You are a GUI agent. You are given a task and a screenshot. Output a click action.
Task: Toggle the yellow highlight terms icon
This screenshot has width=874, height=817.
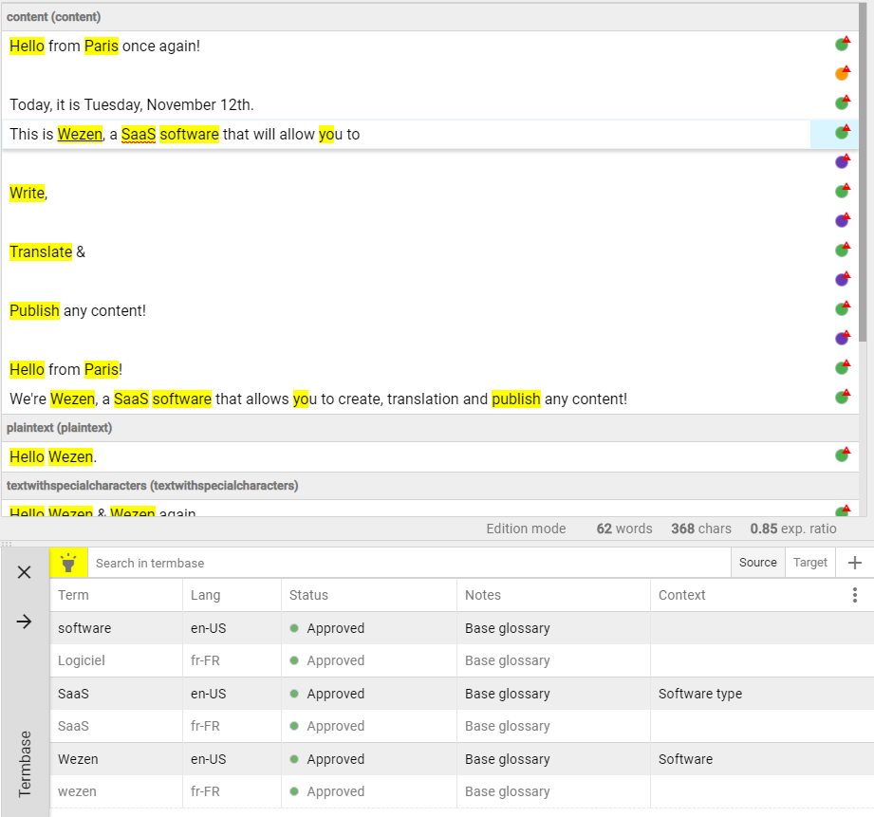click(x=68, y=563)
